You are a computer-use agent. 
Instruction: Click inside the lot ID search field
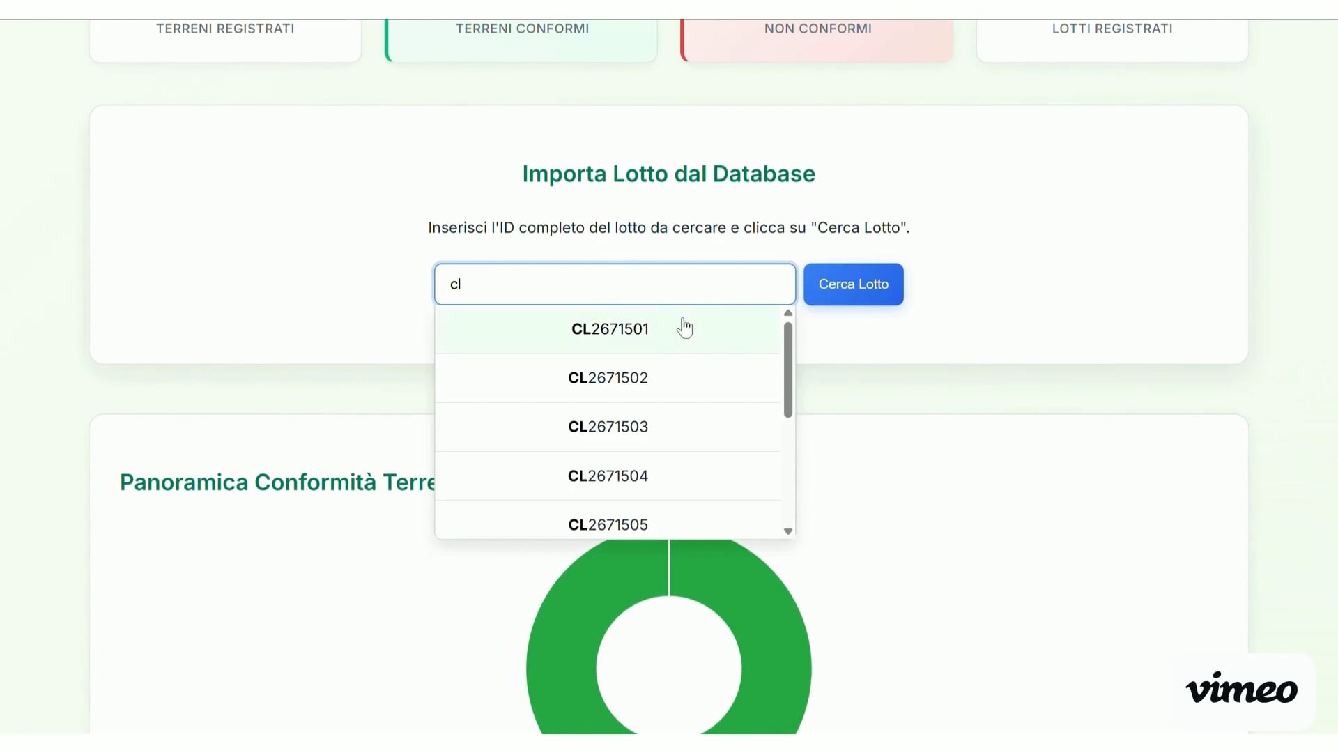point(614,284)
